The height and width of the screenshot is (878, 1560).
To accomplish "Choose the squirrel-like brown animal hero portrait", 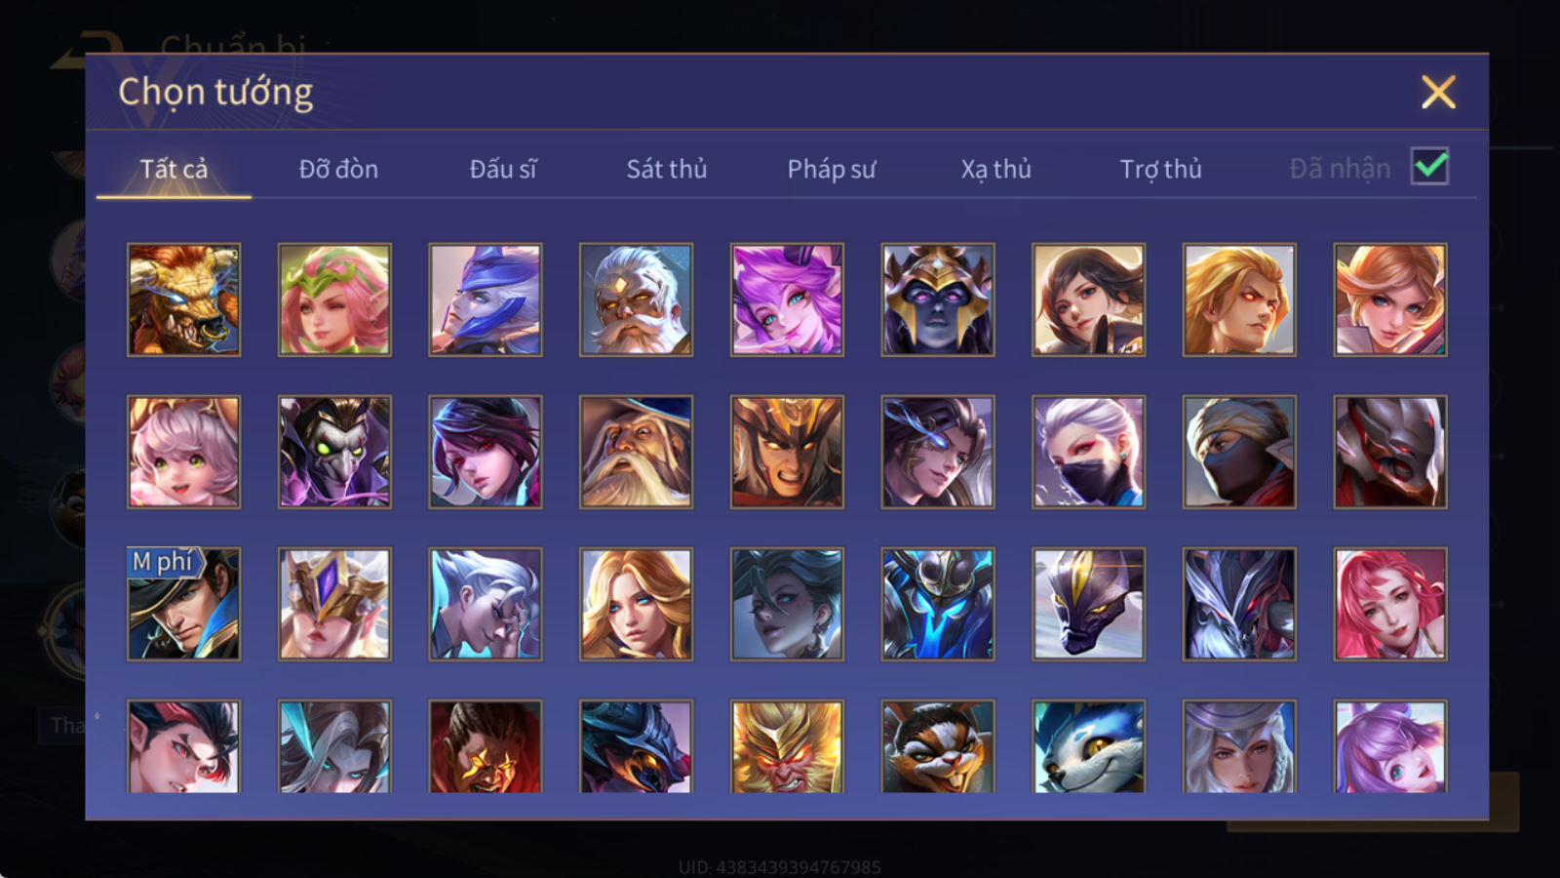I will click(937, 746).
